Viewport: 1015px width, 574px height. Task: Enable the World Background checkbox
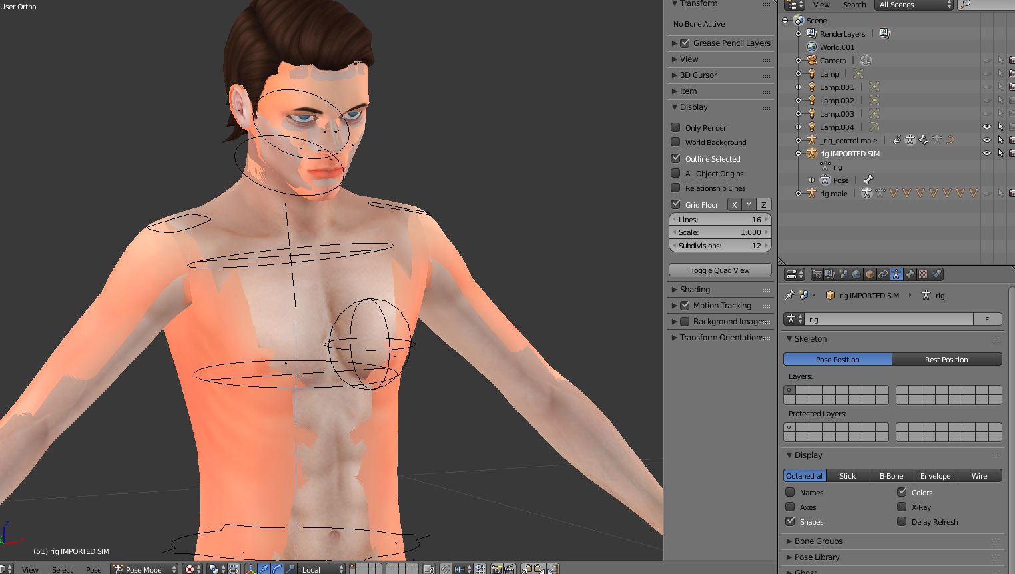coord(675,142)
